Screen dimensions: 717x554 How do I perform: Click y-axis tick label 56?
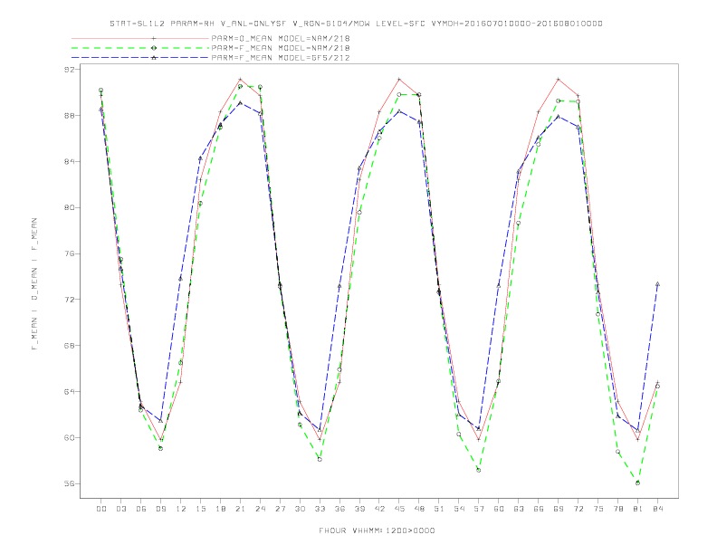tap(69, 483)
